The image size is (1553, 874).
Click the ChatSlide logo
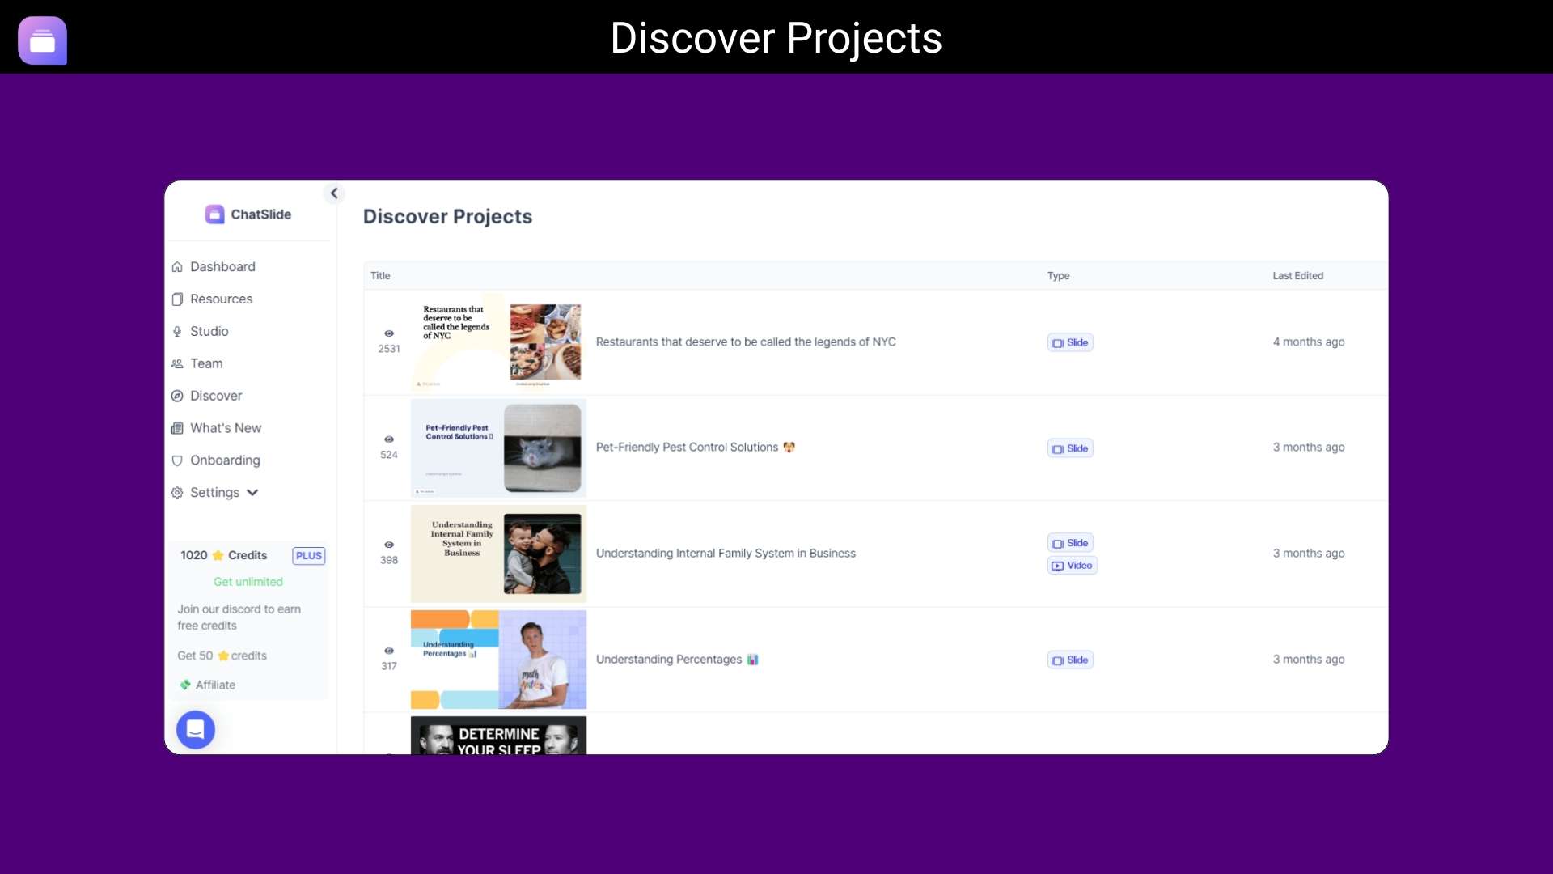[x=248, y=214]
